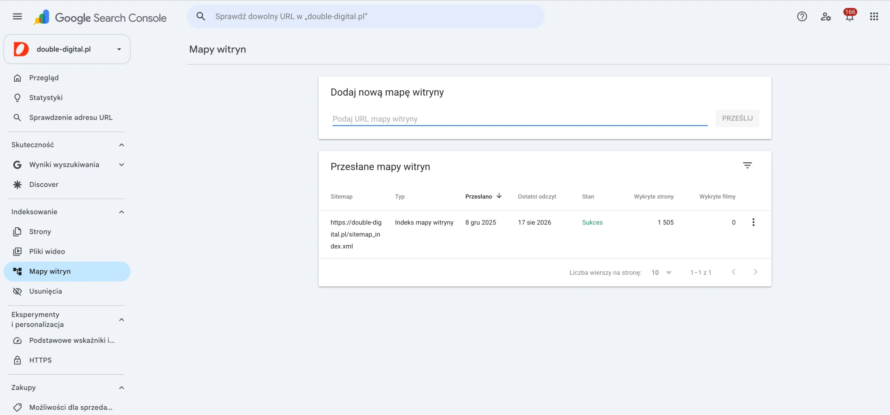
Task: Click the Mapy witryn page heading
Action: tap(217, 49)
